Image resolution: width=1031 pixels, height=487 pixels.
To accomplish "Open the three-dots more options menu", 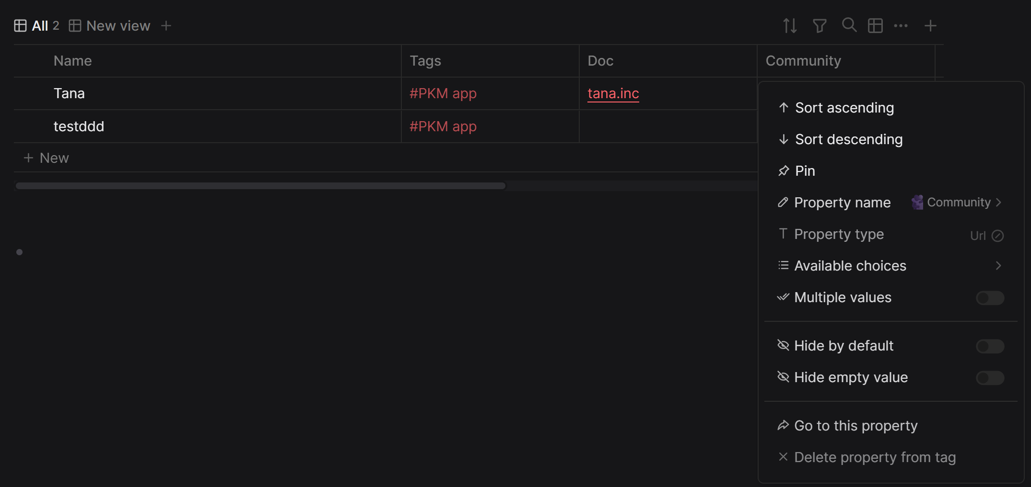I will point(901,25).
